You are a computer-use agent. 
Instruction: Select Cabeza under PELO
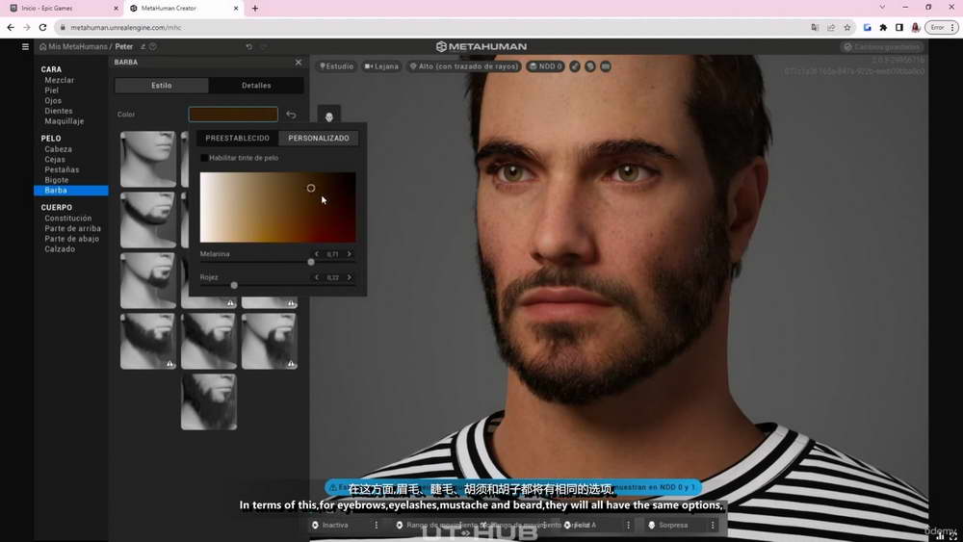click(58, 149)
